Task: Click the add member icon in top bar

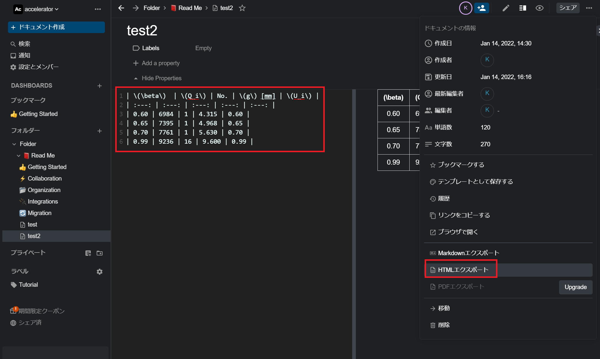Action: coord(482,8)
